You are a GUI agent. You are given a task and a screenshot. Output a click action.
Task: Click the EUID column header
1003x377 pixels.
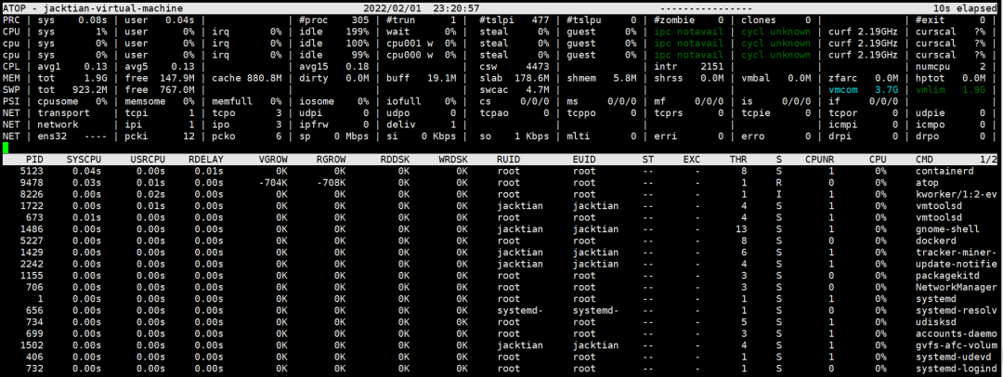(x=584, y=160)
